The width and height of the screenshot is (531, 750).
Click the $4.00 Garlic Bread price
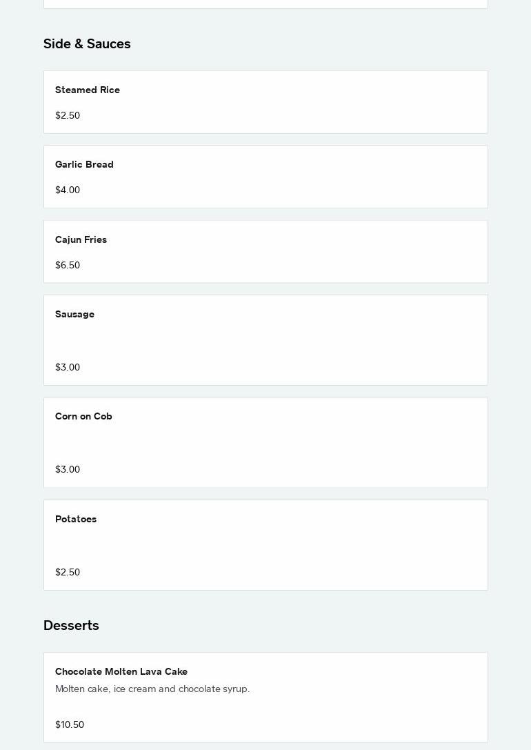coord(68,190)
